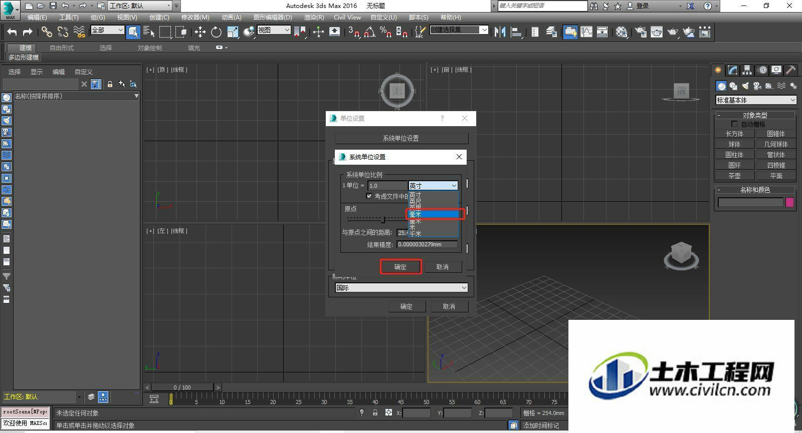Toggle 考虑文件中的 checkbox in system unit dialog
Screen dimensions: 802x433
[x=369, y=196]
